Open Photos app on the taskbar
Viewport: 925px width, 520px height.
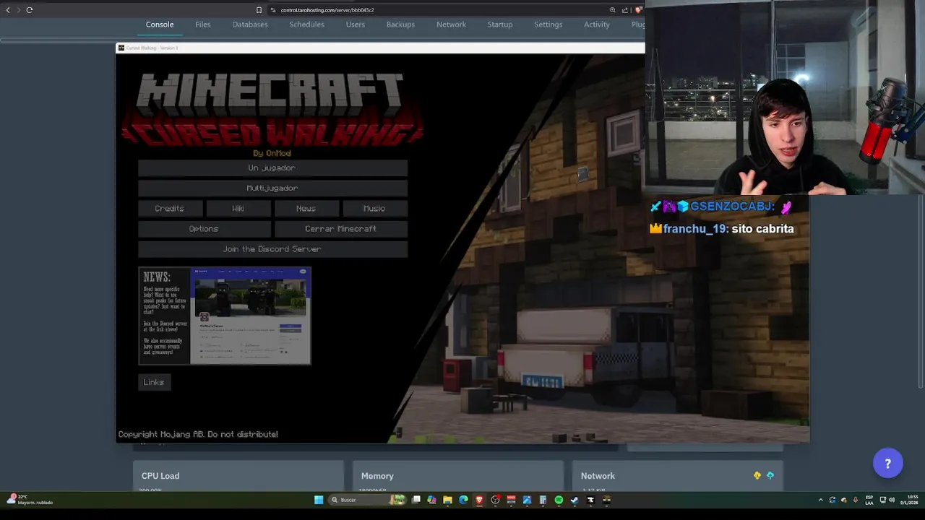click(527, 500)
